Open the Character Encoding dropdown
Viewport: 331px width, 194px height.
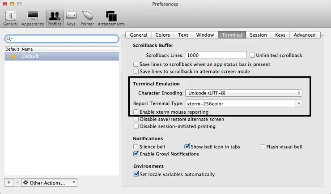(x=244, y=93)
